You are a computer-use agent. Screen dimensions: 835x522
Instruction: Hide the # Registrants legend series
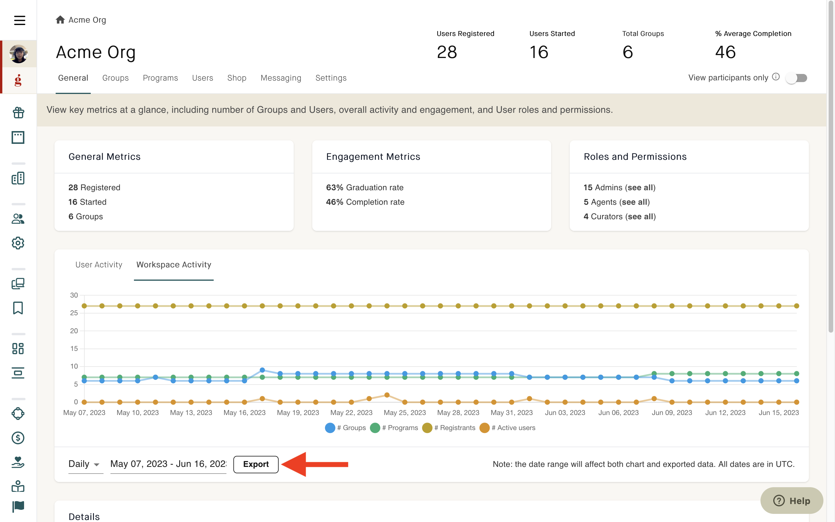[449, 428]
